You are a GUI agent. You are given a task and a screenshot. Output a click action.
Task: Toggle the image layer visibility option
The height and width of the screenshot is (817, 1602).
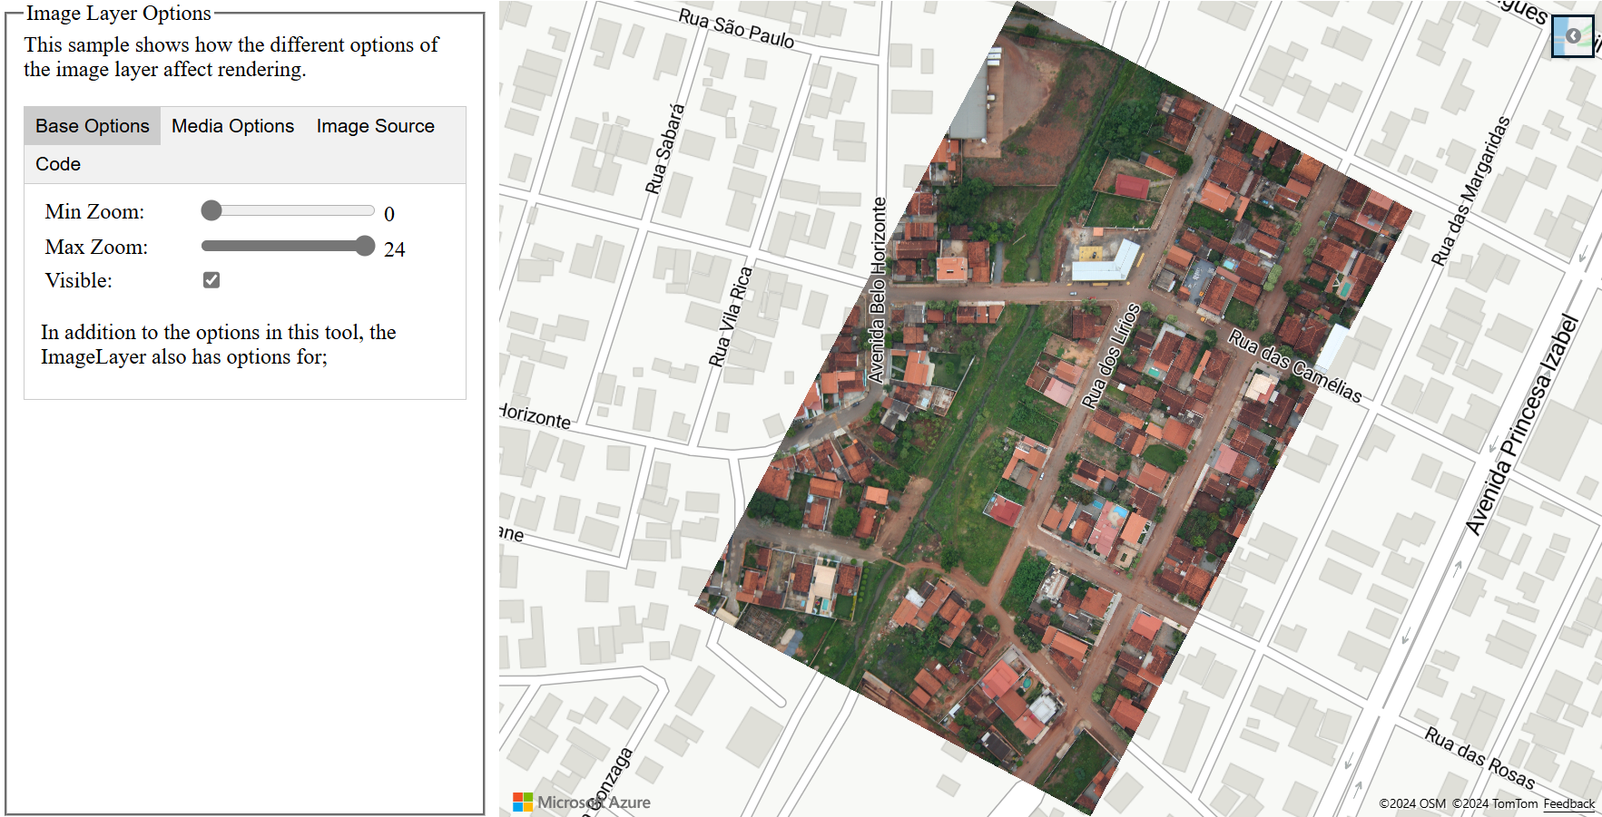click(211, 280)
